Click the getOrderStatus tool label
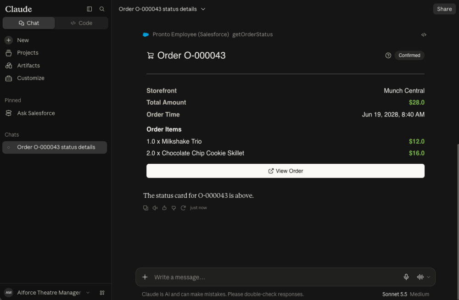 pos(252,34)
